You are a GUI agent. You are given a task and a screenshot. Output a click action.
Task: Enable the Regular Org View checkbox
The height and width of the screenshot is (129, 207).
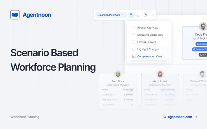(x=134, y=28)
